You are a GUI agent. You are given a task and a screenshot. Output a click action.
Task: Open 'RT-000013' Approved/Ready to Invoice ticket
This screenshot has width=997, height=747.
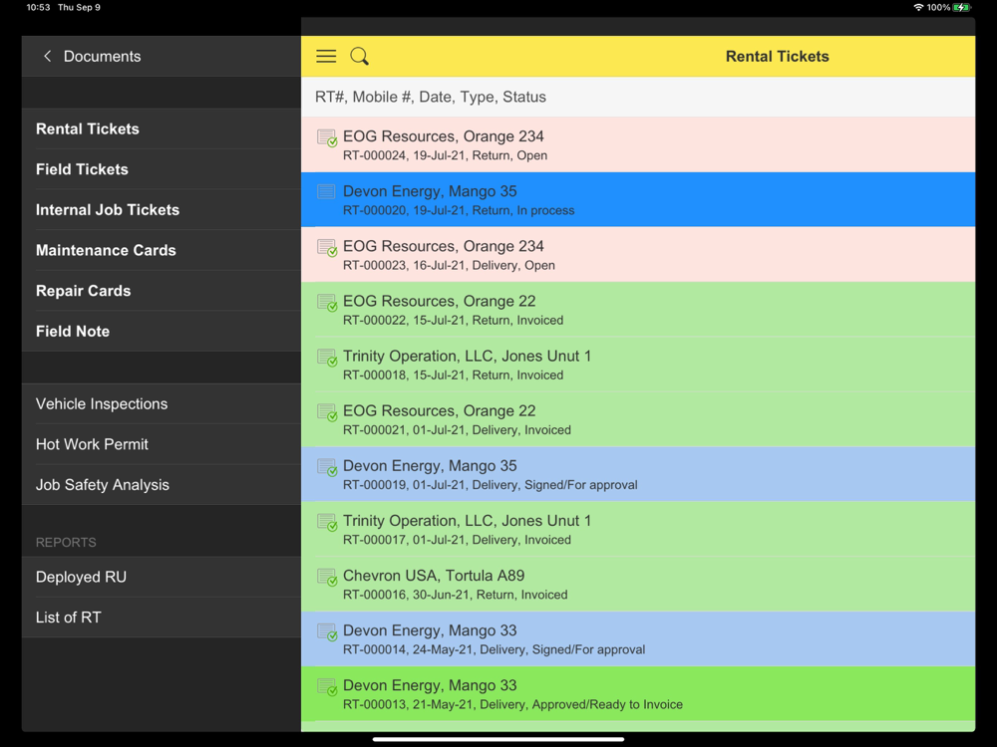[x=638, y=693]
